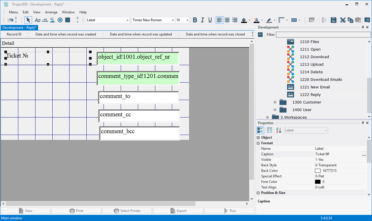
Task: Toggle Underline text formatting
Action: pyautogui.click(x=210, y=20)
